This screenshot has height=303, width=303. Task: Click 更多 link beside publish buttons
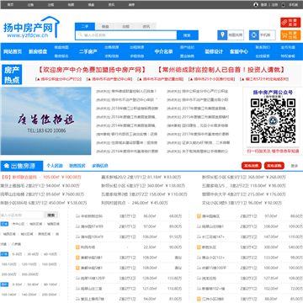click(295, 166)
